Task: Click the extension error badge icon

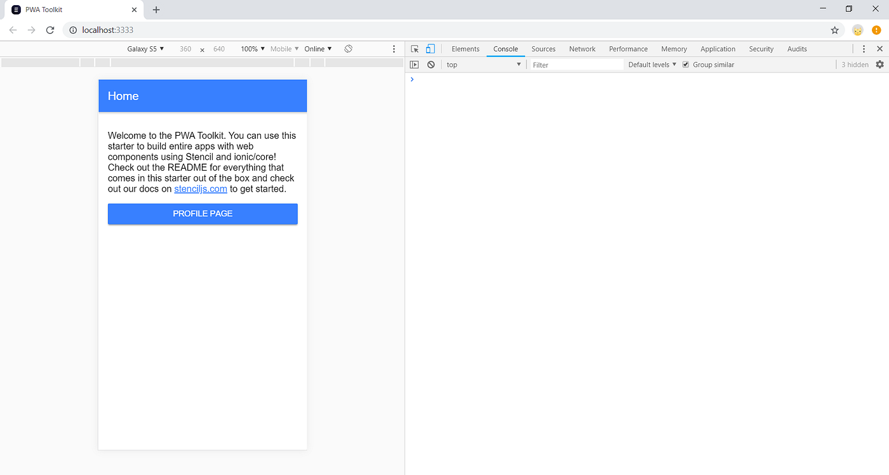Action: click(x=877, y=30)
